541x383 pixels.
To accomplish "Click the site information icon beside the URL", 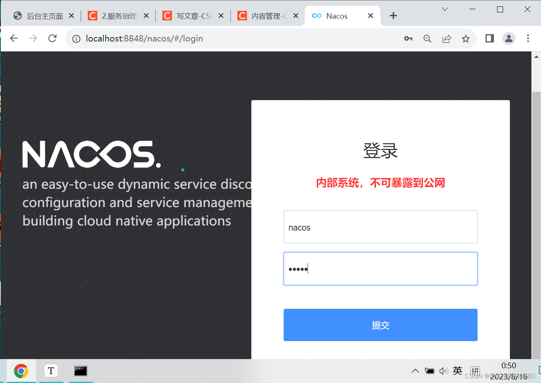I will click(x=76, y=38).
